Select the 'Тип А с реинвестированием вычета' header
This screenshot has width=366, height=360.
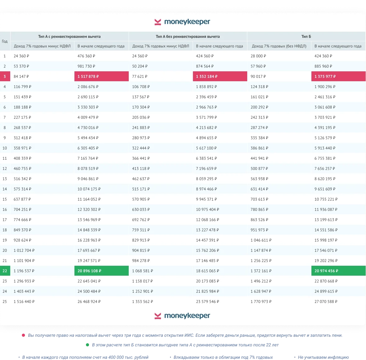point(69,36)
